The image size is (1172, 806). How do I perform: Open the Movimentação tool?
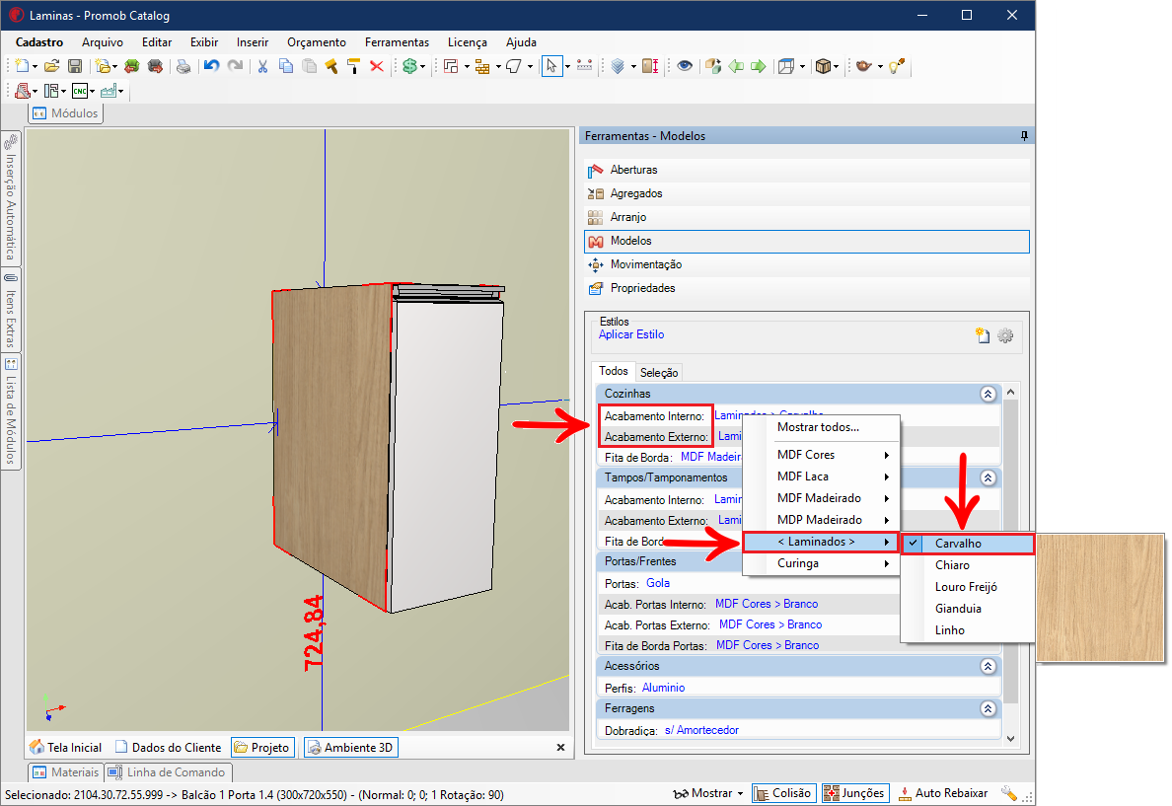(x=807, y=264)
